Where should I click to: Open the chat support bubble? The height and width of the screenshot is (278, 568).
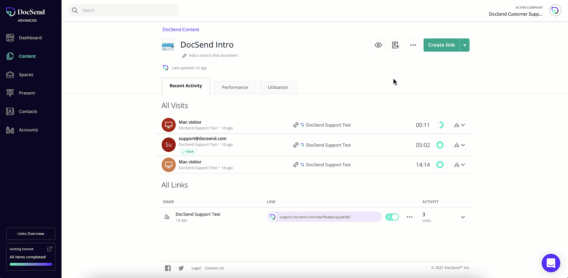click(551, 263)
